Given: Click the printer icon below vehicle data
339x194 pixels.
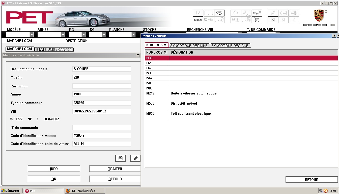Looking at the screenshot, I should pyautogui.click(x=121, y=158).
